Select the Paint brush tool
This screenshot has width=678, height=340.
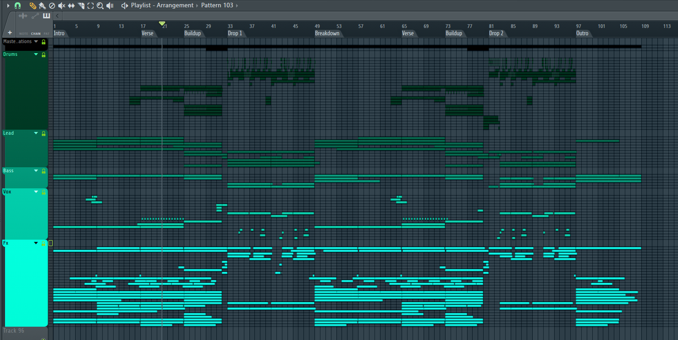[42, 6]
